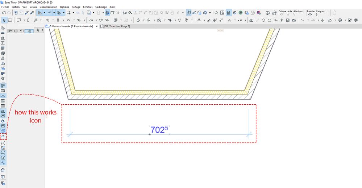Open the Slab tool dropdown arrow
Viewport: 362px width, 188px height.
74,20
